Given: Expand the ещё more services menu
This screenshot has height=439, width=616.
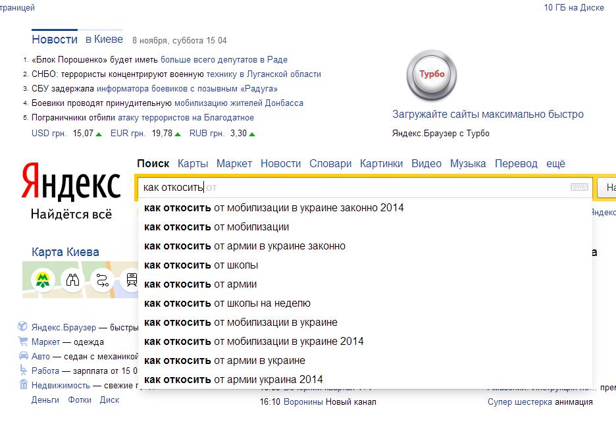Looking at the screenshot, I should tap(555, 163).
